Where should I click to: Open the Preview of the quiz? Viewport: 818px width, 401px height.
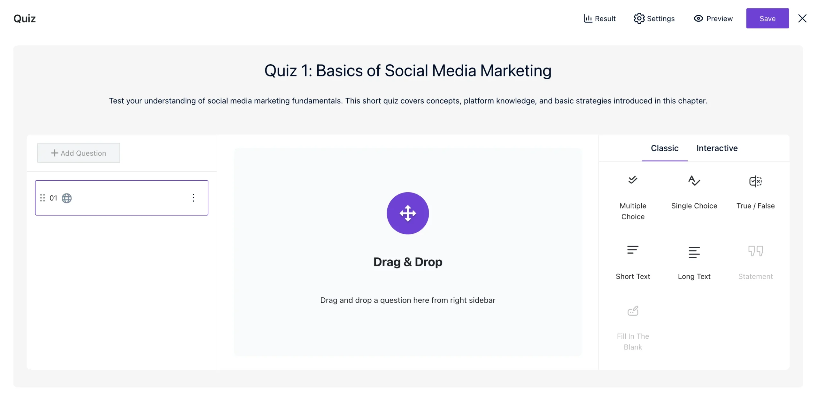tap(713, 18)
